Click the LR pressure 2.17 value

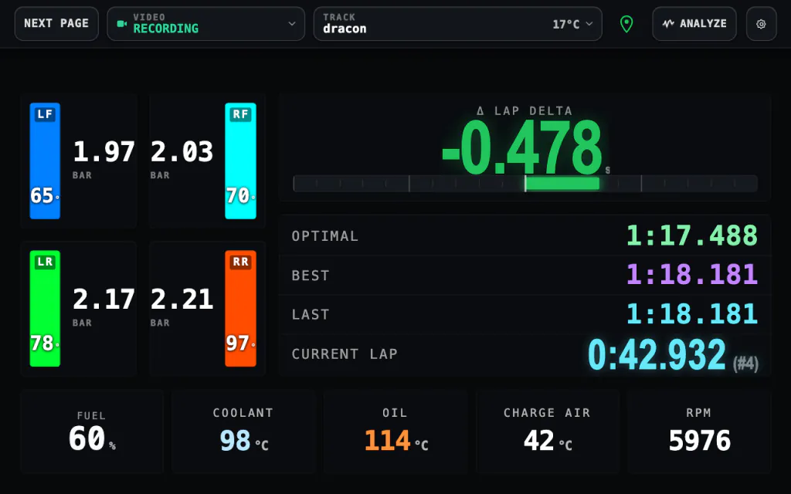click(104, 299)
